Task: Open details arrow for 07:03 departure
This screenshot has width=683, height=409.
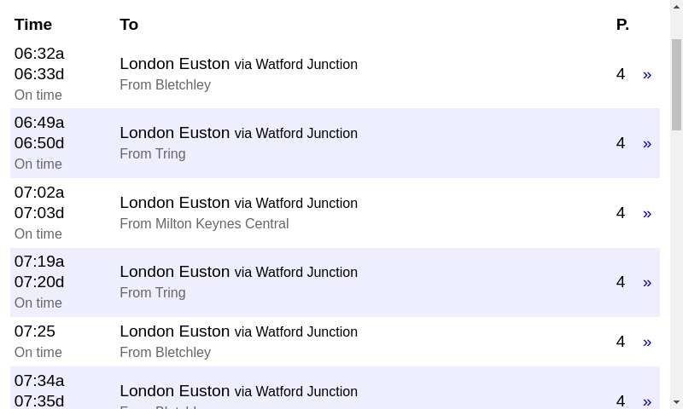Action: coord(646,213)
